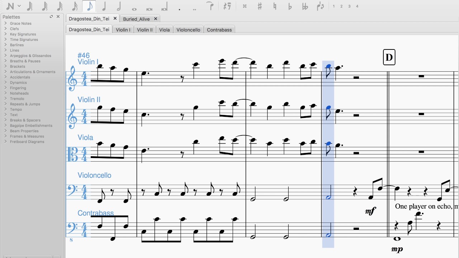Select the double whole note duration
This screenshot has height=258, width=459.
point(149,9)
